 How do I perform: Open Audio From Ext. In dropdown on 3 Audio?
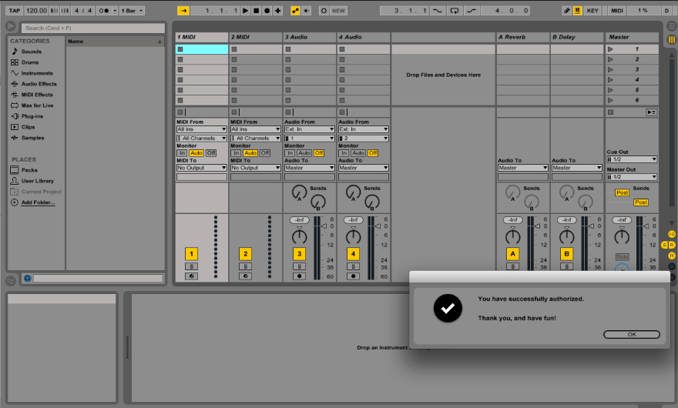pyautogui.click(x=310, y=129)
